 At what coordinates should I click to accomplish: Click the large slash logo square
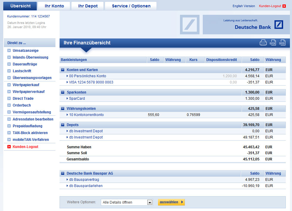pyautogui.click(x=189, y=25)
